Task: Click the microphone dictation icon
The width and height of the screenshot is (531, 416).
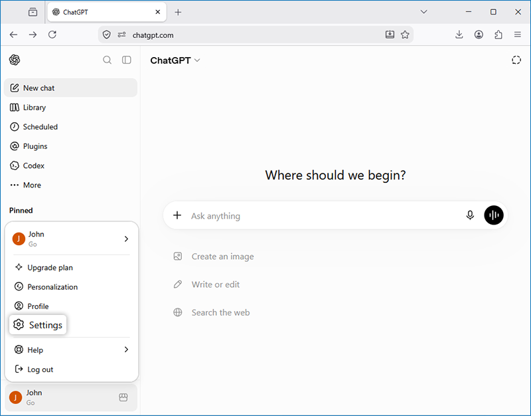Action: pyautogui.click(x=470, y=215)
